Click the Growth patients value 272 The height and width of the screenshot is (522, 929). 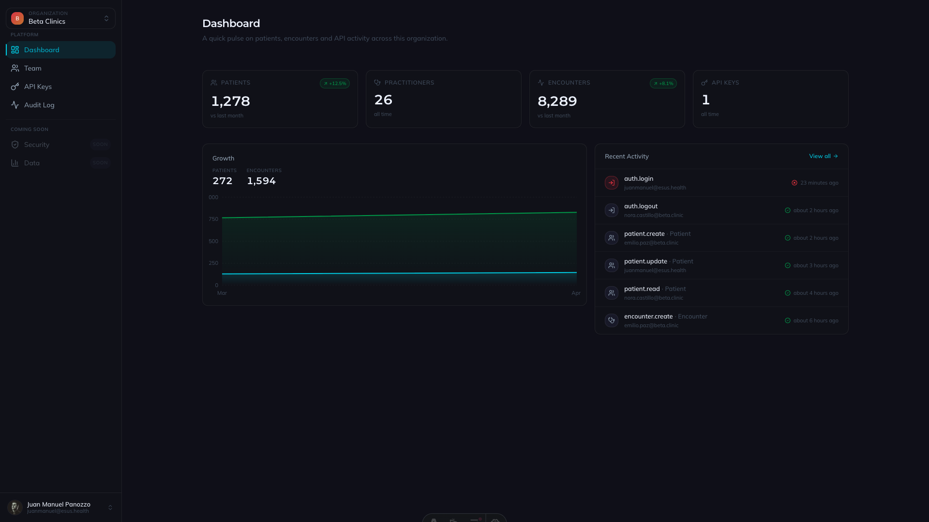click(x=223, y=181)
